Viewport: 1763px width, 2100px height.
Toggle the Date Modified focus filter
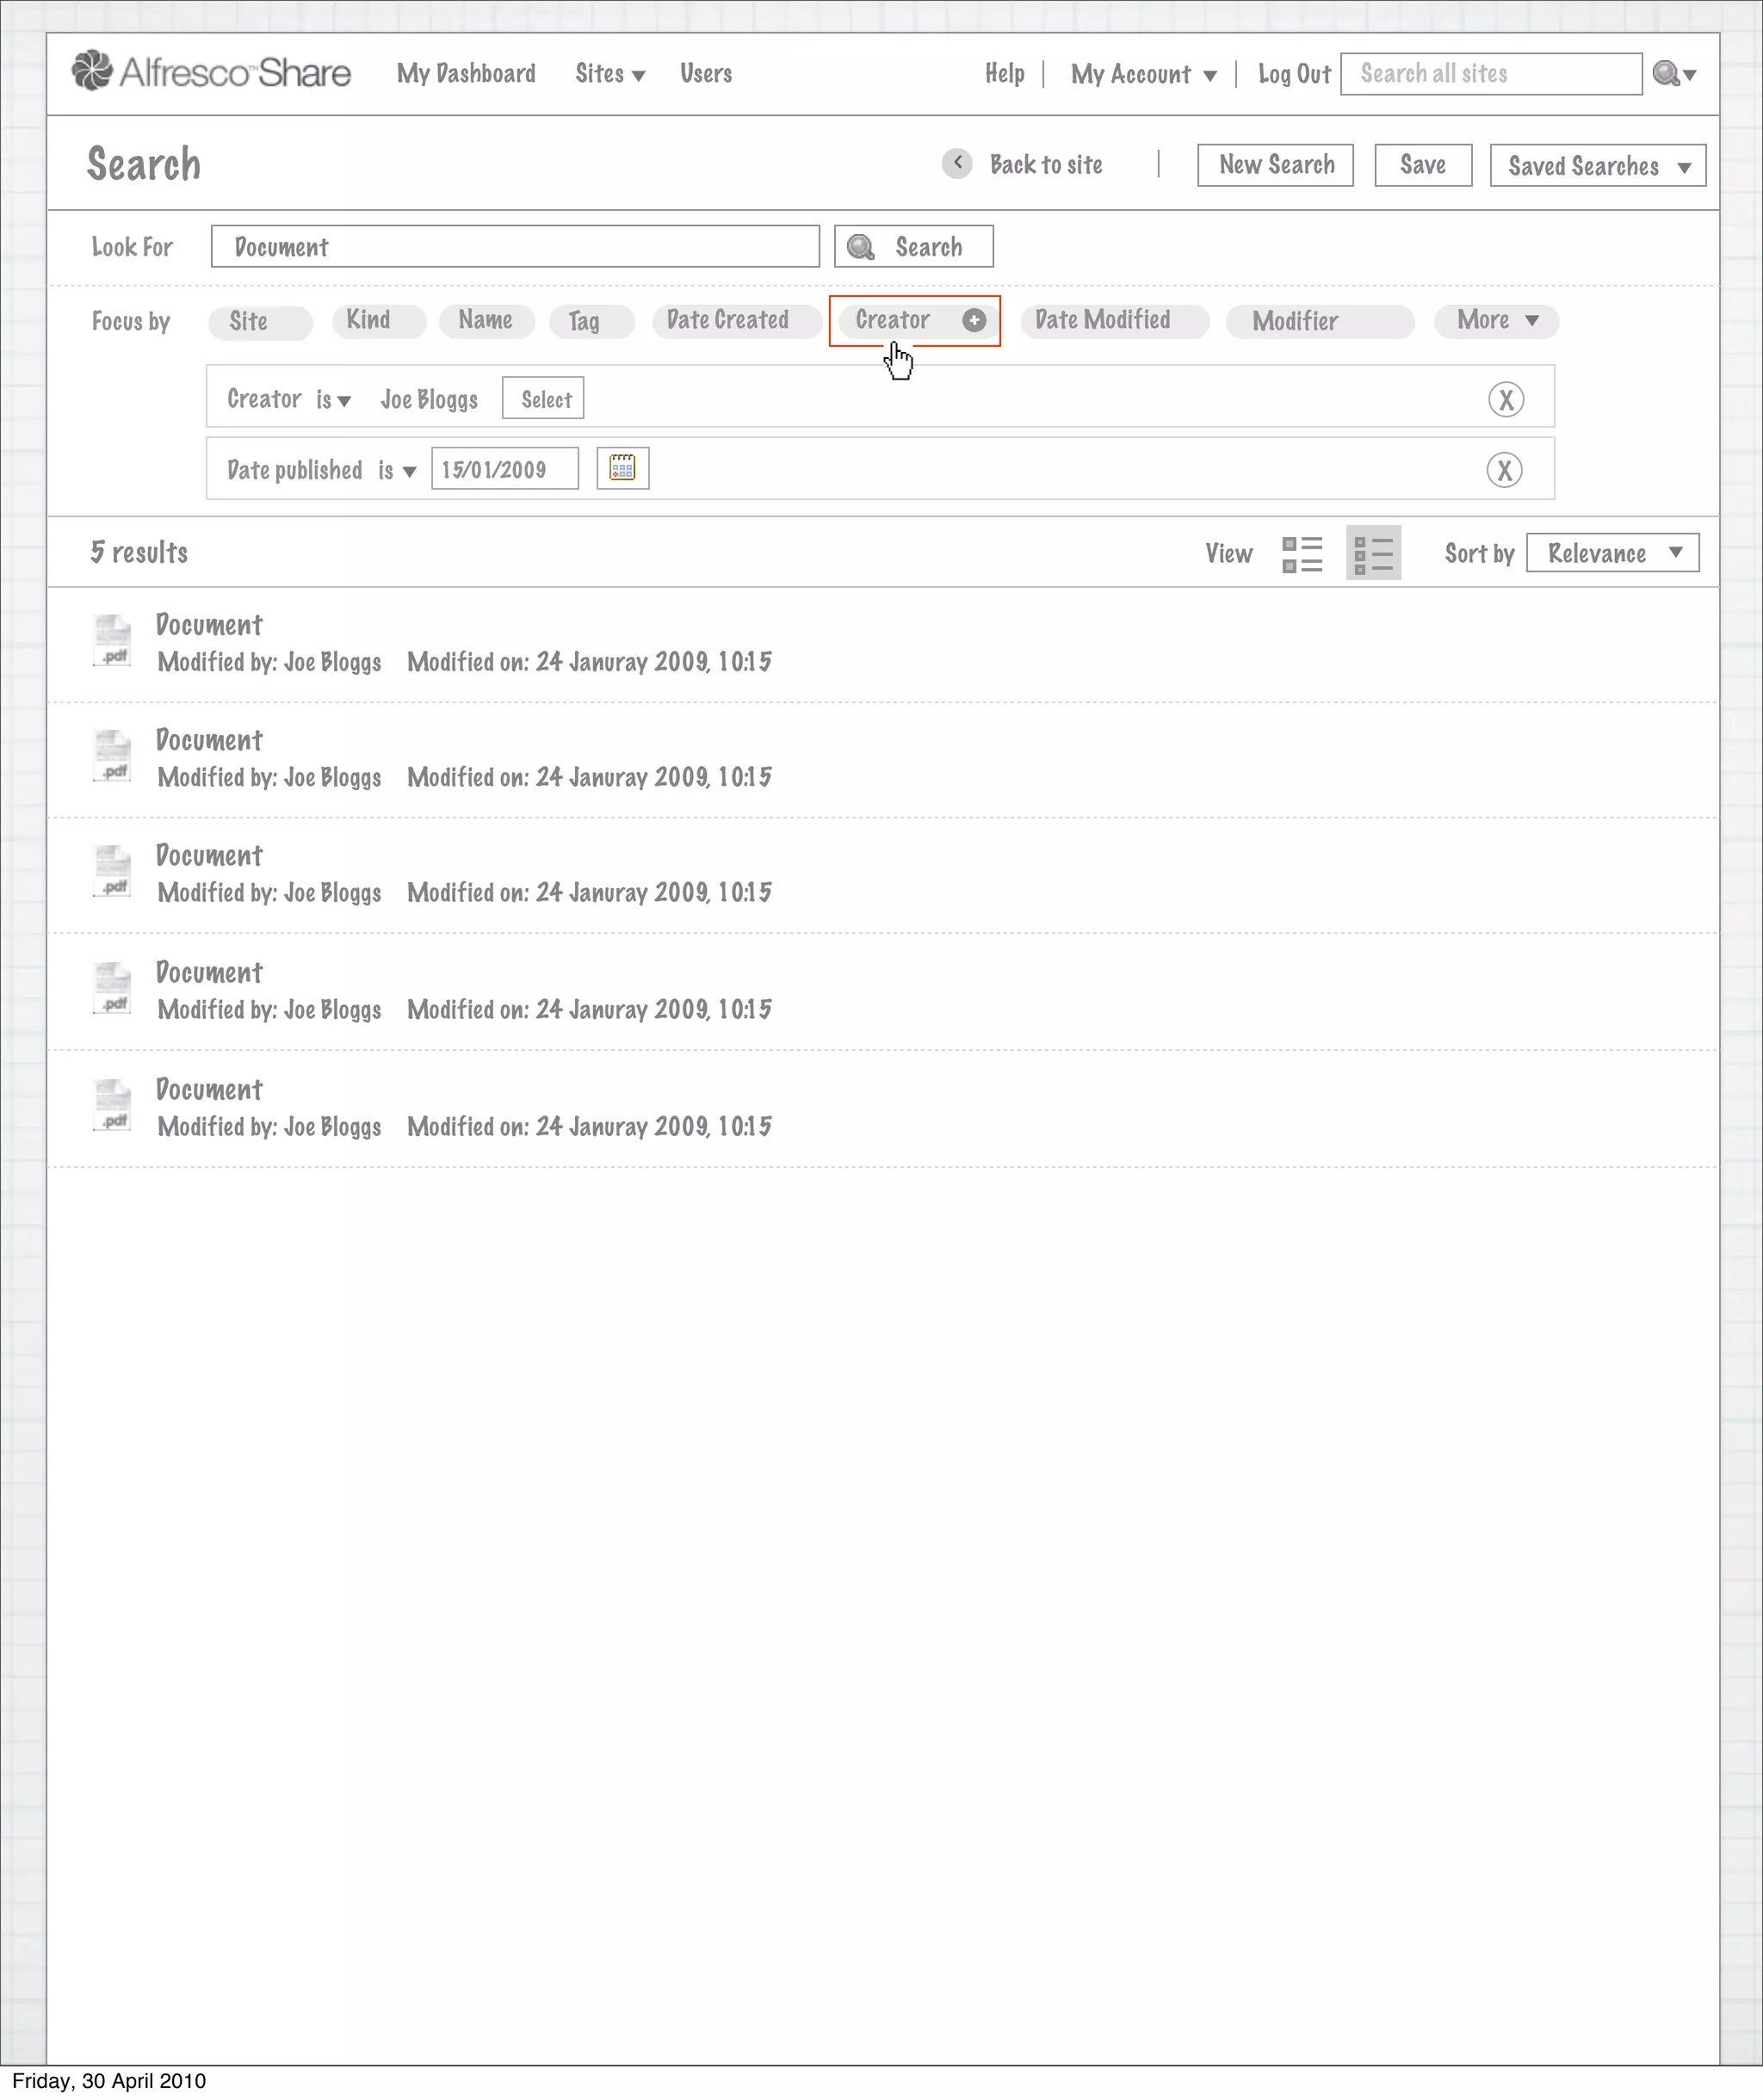[1114, 320]
